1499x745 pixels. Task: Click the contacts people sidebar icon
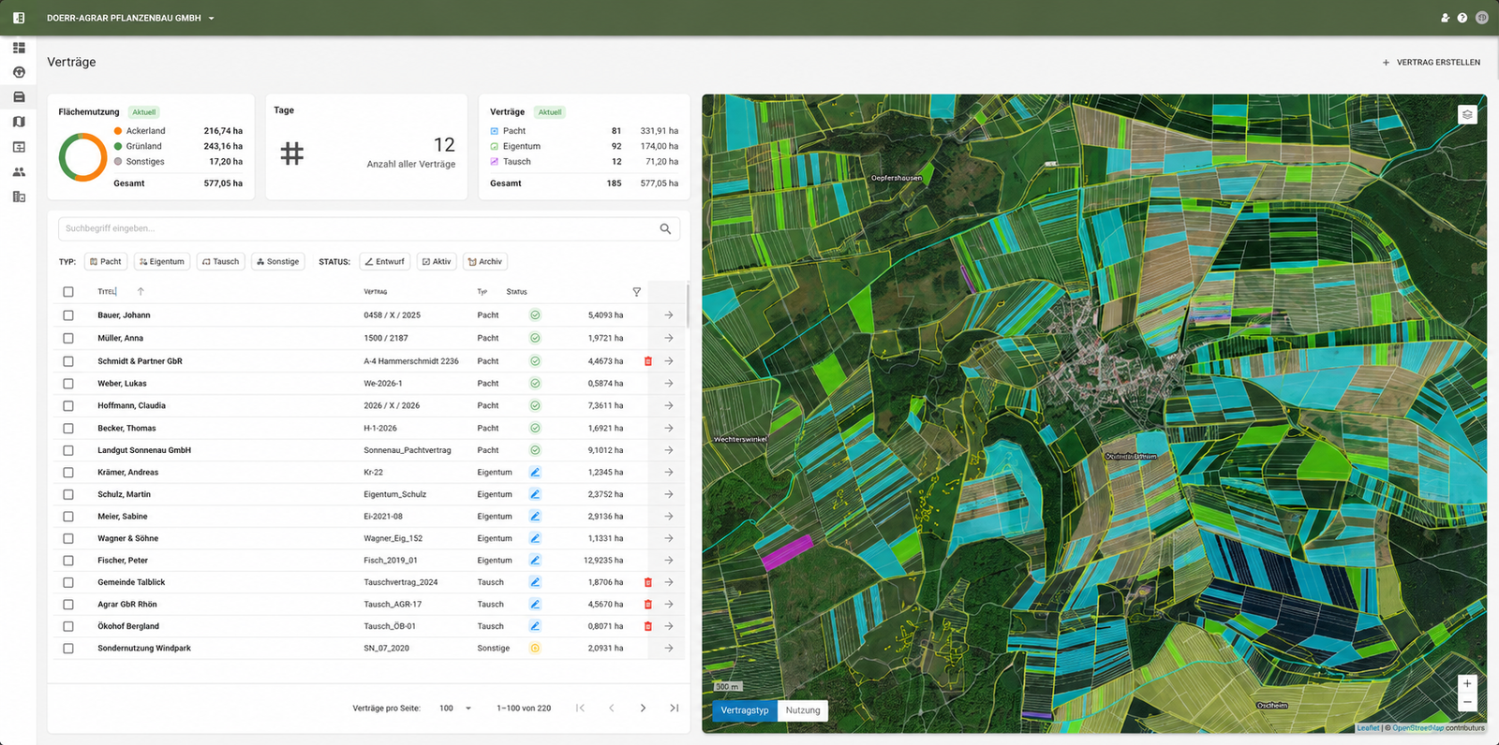point(19,172)
